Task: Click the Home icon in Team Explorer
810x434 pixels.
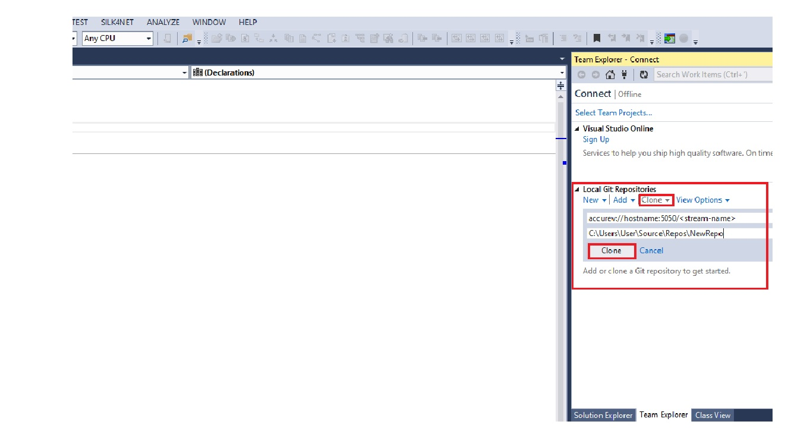Action: [x=610, y=75]
